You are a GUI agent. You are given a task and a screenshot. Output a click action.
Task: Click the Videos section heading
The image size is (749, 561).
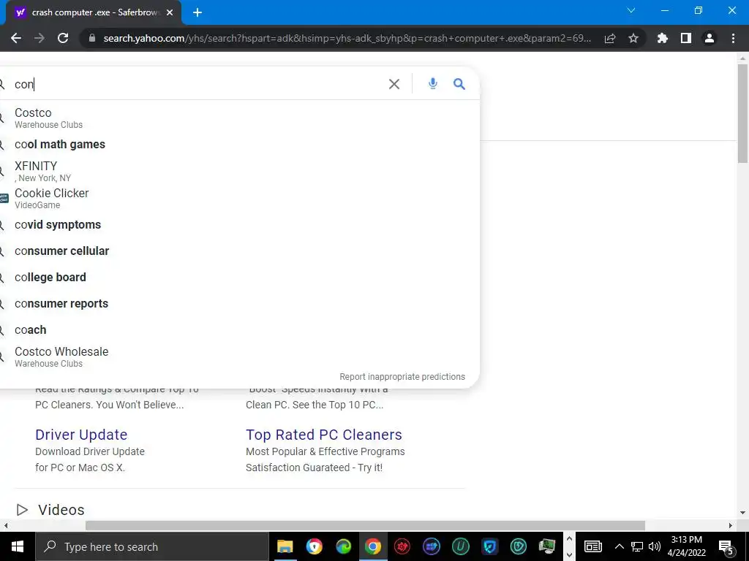click(x=61, y=509)
